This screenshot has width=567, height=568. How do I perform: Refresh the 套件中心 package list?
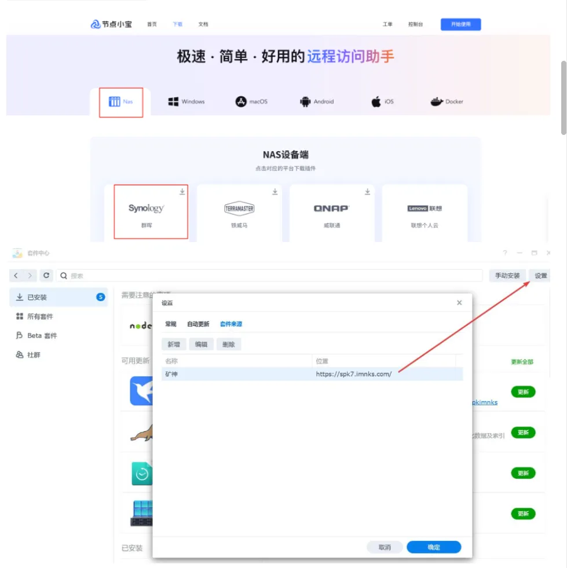click(x=46, y=276)
